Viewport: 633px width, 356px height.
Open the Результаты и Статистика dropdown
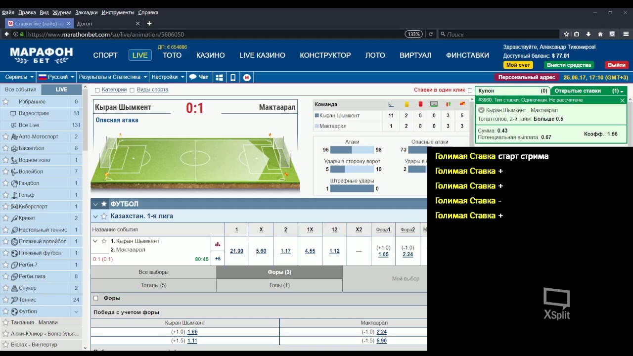(113, 77)
